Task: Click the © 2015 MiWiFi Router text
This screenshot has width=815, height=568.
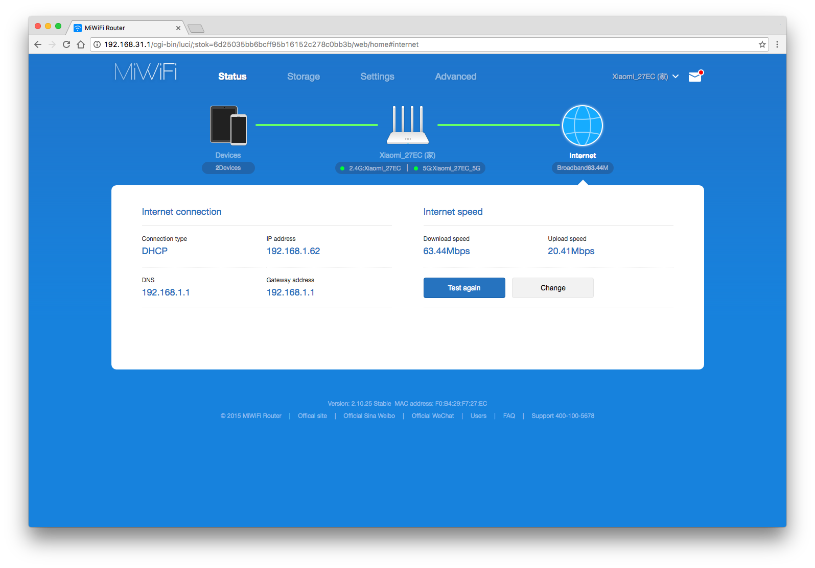Action: pos(251,416)
